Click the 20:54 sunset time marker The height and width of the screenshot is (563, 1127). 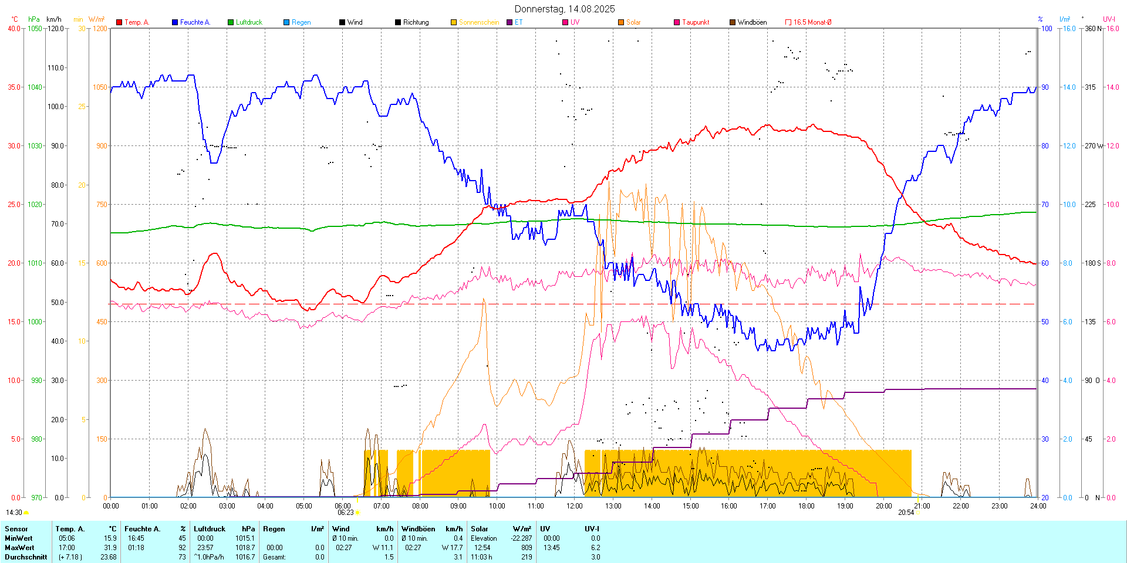click(906, 513)
